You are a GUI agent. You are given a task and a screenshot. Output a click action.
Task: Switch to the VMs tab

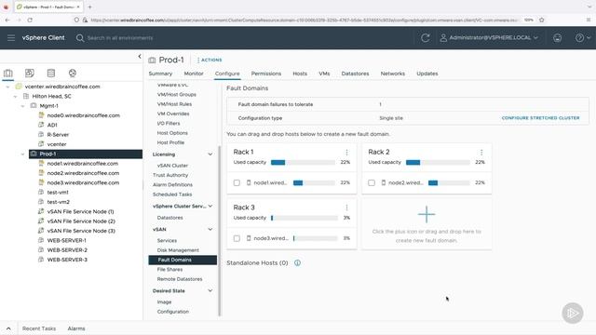pyautogui.click(x=324, y=74)
